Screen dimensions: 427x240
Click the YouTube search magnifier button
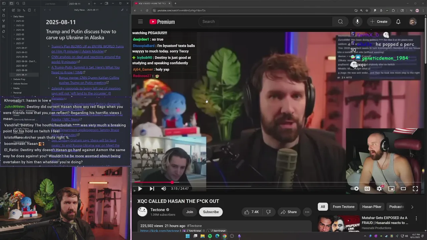tap(340, 22)
